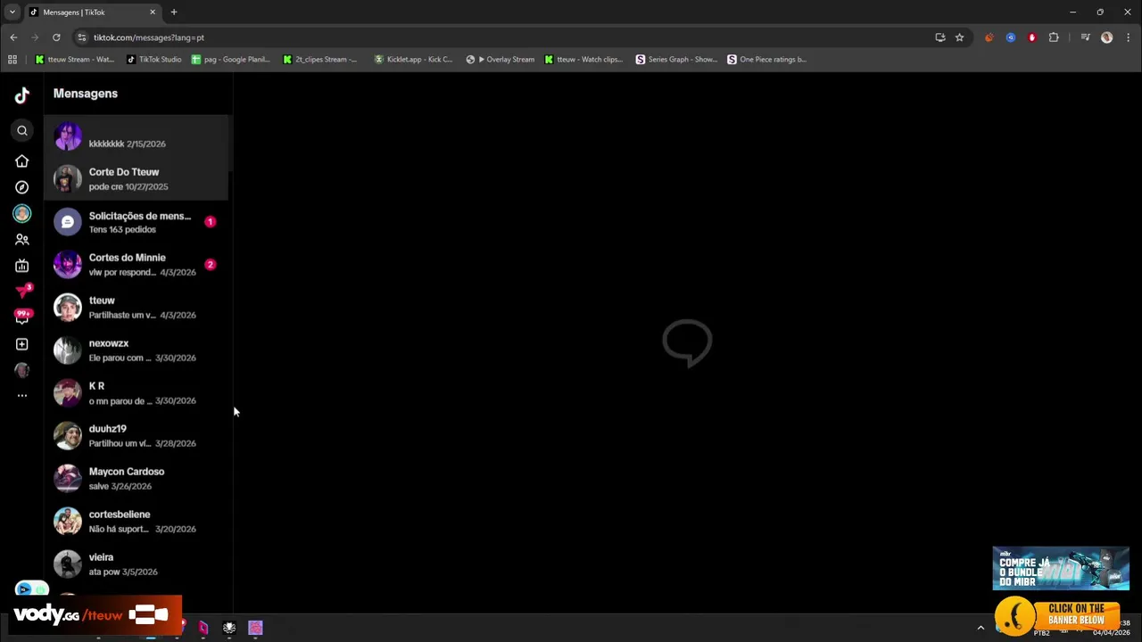
Task: Open Following via the circular avatar icon
Action: point(22,214)
